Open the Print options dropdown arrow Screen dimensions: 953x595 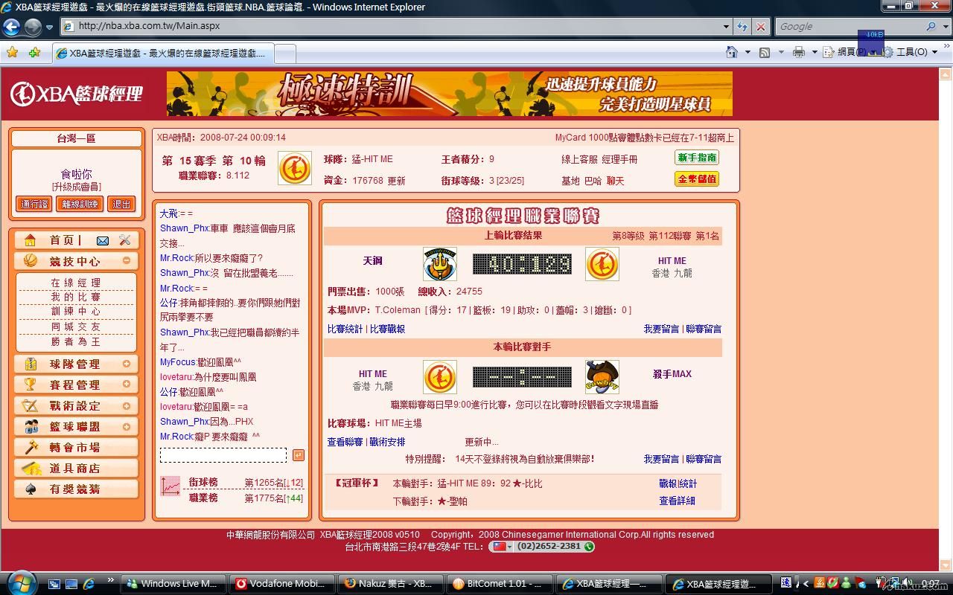tap(815, 52)
